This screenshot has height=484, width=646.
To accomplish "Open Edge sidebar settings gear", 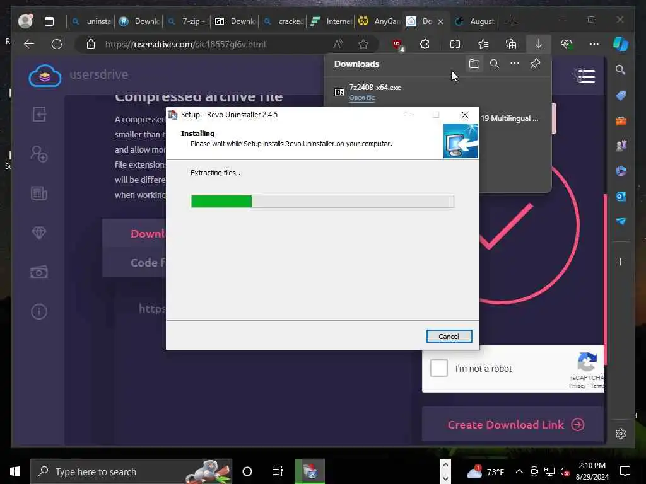I will 621,434.
